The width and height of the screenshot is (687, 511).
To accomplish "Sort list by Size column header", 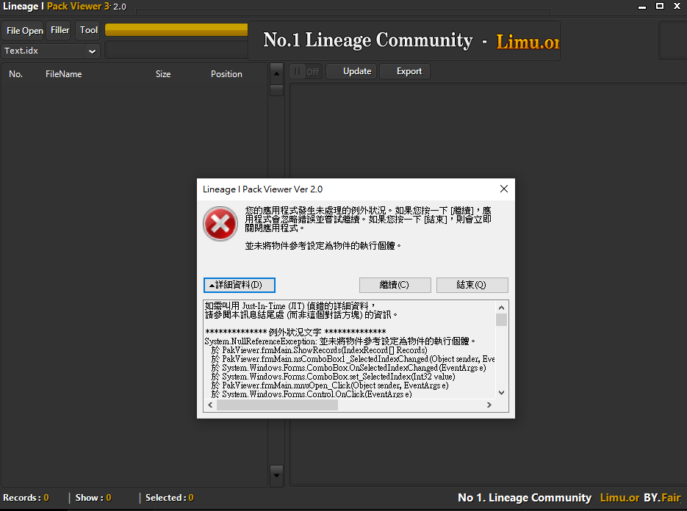I will 163,74.
